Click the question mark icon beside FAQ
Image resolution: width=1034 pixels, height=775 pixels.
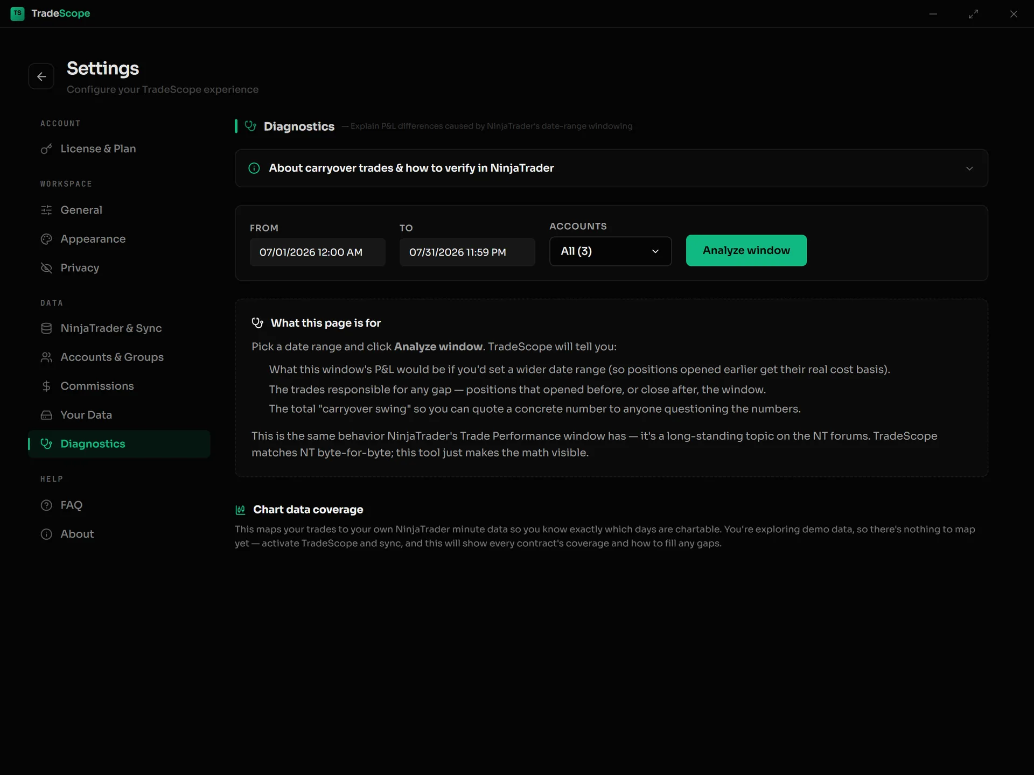tap(46, 505)
